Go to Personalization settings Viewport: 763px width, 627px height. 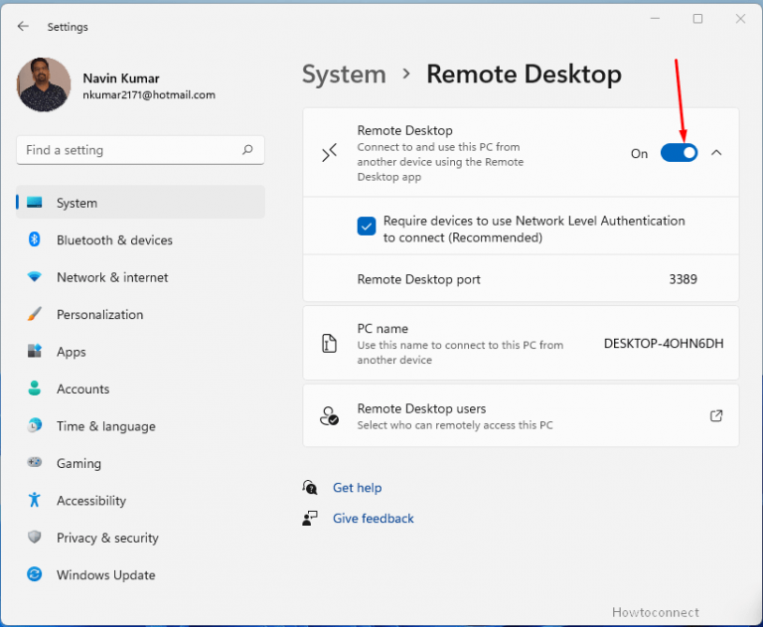tap(140, 314)
